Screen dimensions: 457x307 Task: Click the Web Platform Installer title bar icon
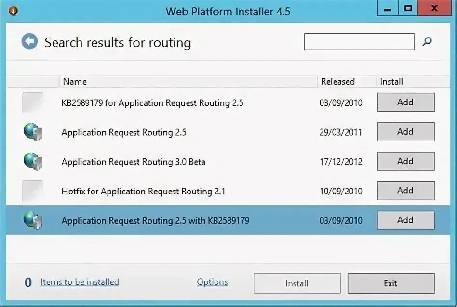(13, 11)
